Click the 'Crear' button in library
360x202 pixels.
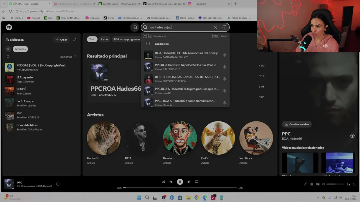[x=61, y=40]
